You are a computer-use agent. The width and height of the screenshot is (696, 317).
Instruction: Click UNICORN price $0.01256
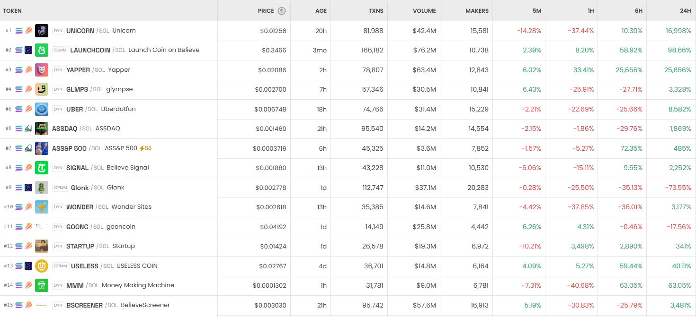click(x=273, y=31)
